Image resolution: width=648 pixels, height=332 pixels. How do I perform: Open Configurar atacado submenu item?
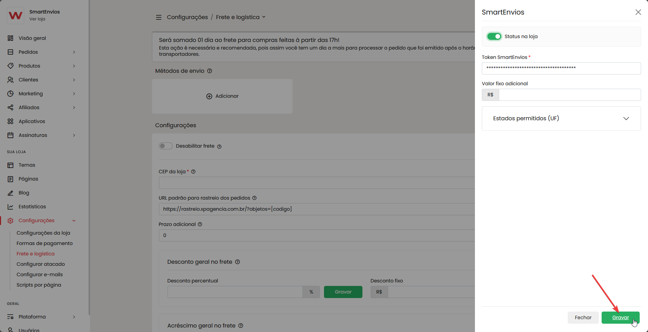click(x=41, y=264)
